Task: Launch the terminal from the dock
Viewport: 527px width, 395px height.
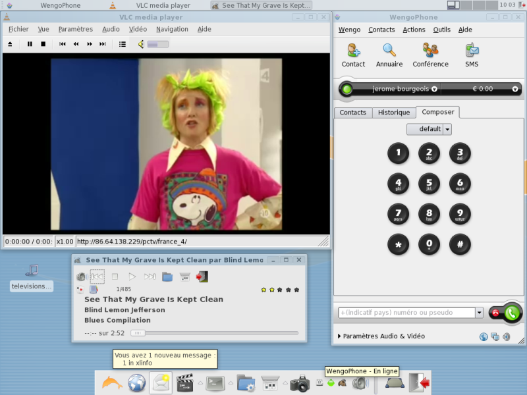Action: [215, 383]
